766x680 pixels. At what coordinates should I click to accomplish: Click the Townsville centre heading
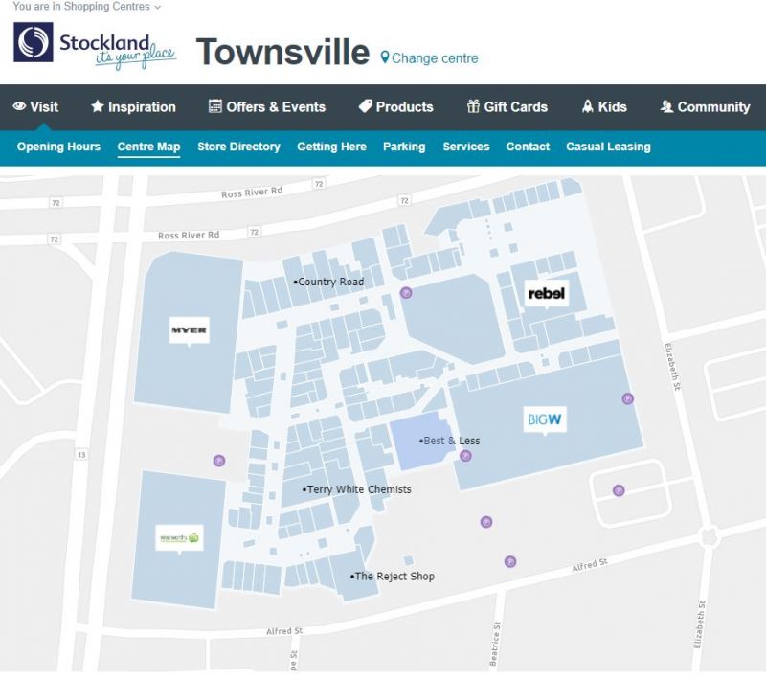coord(282,52)
